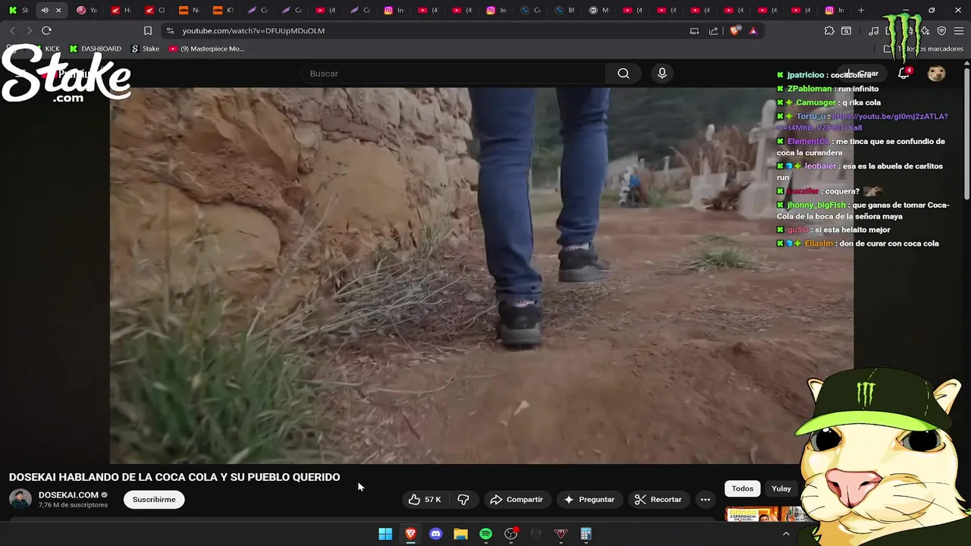
Task: Open Spotify from taskbar
Action: coord(485,534)
